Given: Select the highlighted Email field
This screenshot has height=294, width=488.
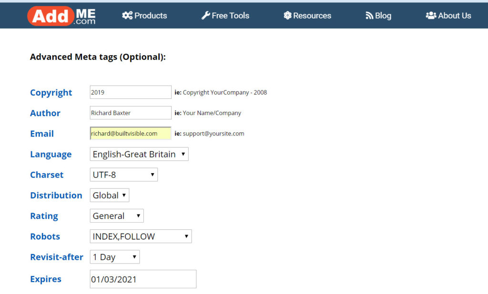Looking at the screenshot, I should (130, 133).
